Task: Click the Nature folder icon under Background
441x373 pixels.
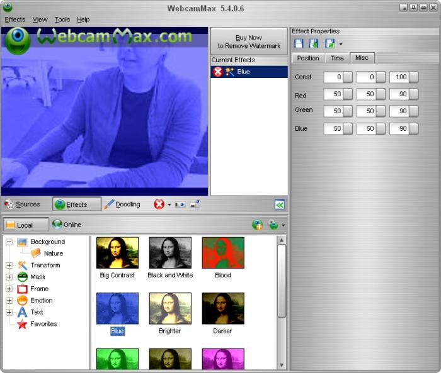Action: (x=36, y=253)
